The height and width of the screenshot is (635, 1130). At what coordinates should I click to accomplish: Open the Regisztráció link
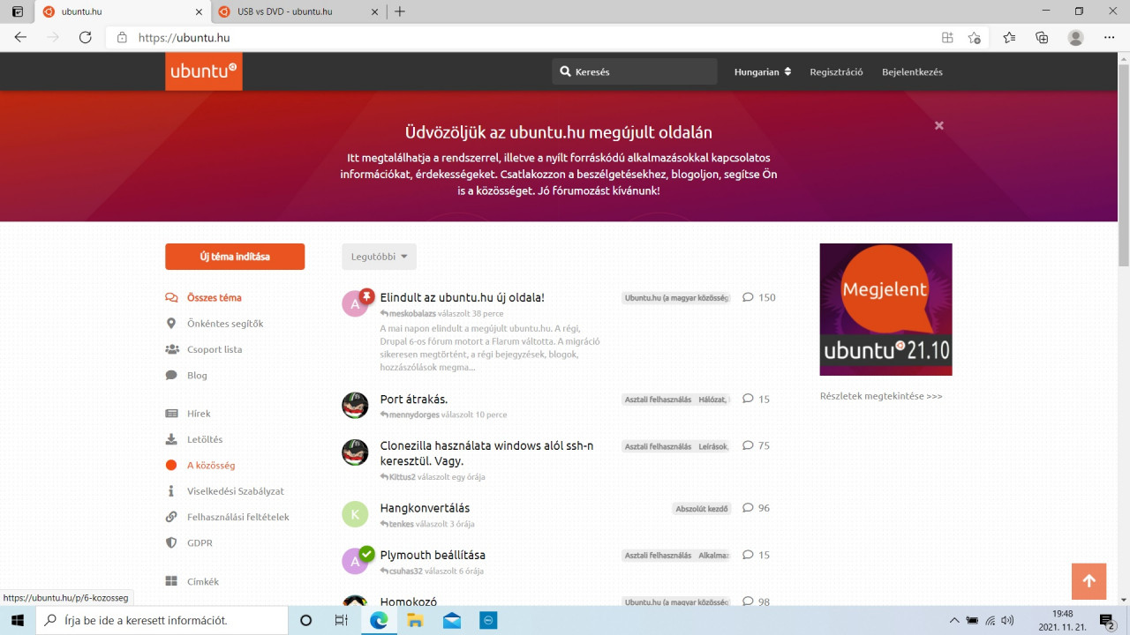pyautogui.click(x=836, y=72)
